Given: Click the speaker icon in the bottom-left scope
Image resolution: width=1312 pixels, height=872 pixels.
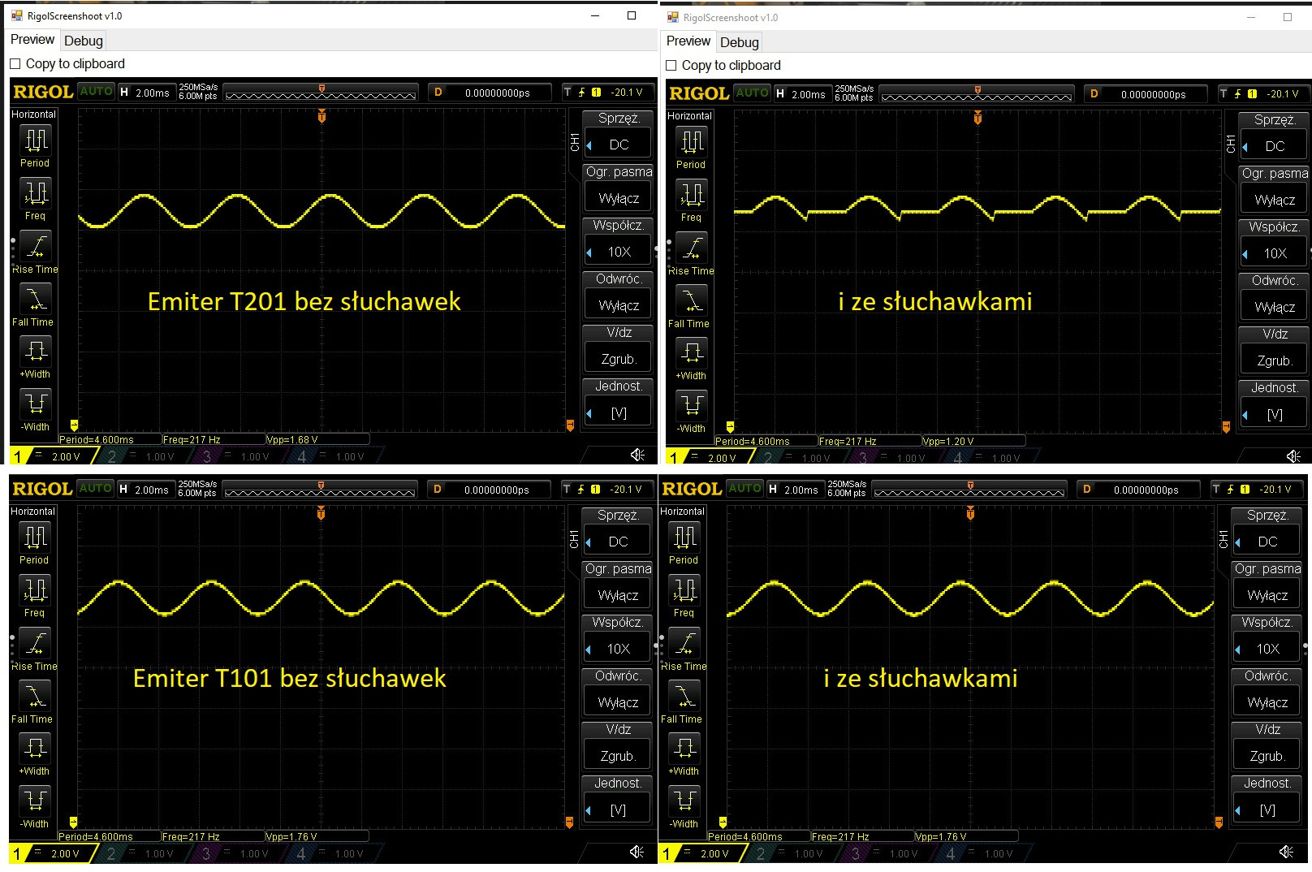Looking at the screenshot, I should coord(637,852).
